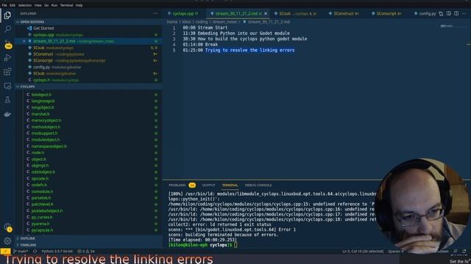Open the Search view in activity bar

tap(7, 29)
